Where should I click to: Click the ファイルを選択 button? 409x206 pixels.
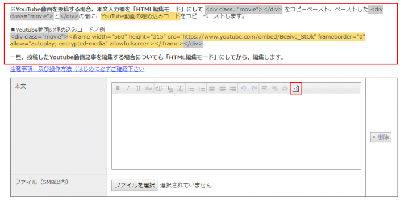pos(135,186)
